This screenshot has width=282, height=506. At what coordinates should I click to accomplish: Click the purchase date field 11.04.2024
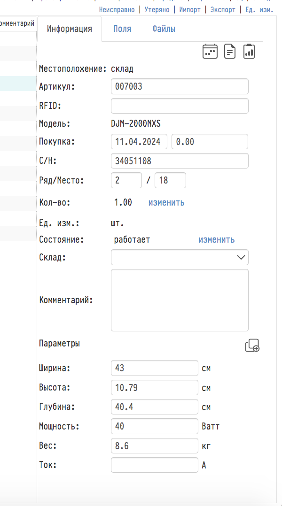(x=139, y=142)
